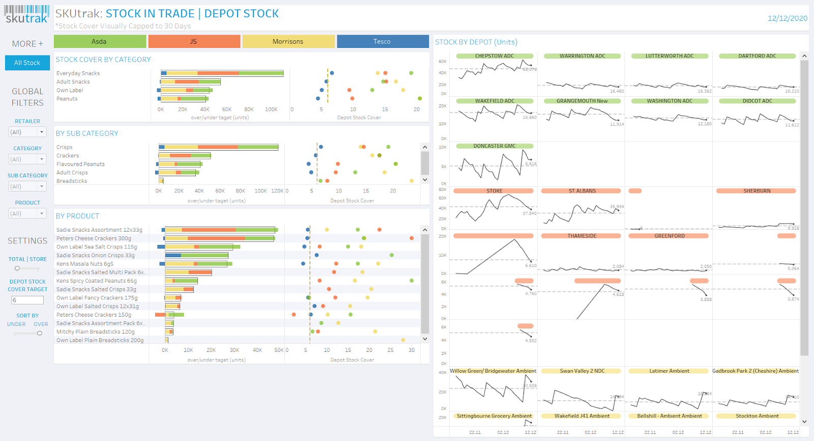Select the Crisps sub category row
This screenshot has height=441, width=814.
[65, 147]
